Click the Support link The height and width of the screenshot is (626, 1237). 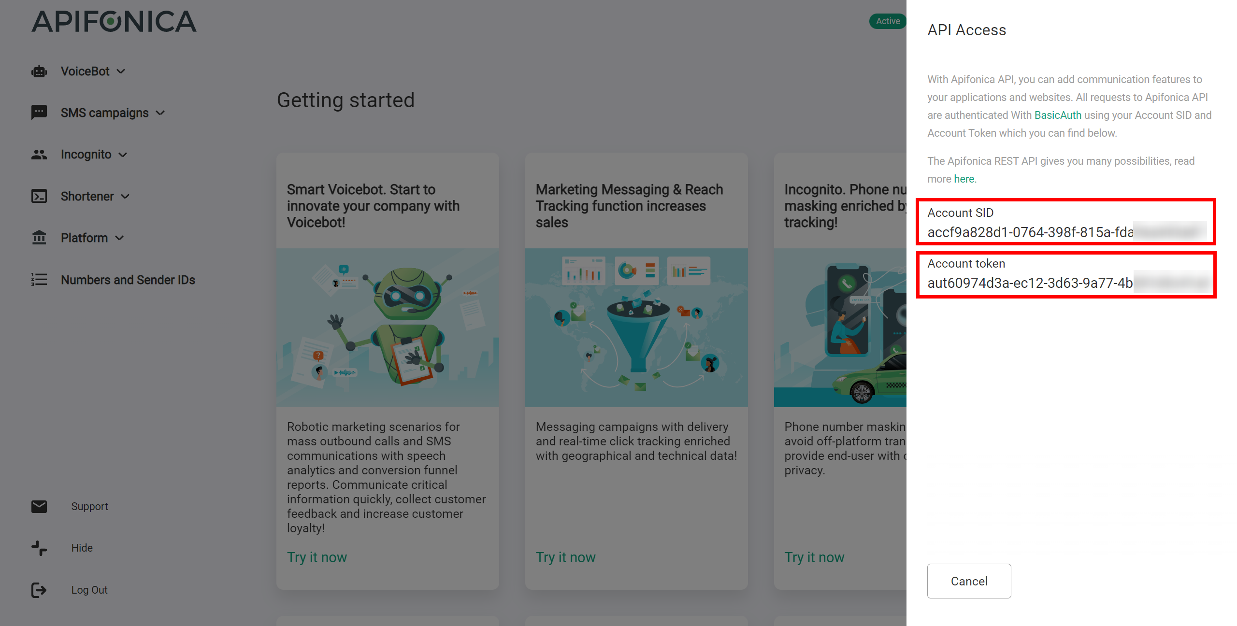coord(89,506)
